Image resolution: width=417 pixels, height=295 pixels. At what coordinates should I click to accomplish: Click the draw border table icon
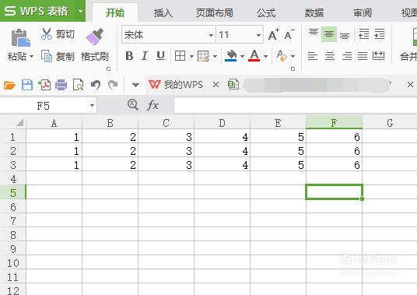coord(203,56)
